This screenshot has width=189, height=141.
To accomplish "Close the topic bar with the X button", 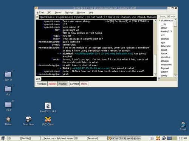I will [x=37, y=17].
